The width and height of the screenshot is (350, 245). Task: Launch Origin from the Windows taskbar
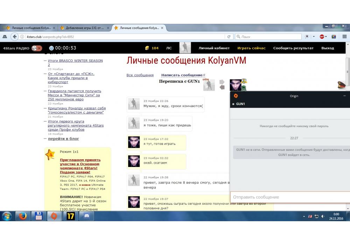pyautogui.click(x=54, y=216)
